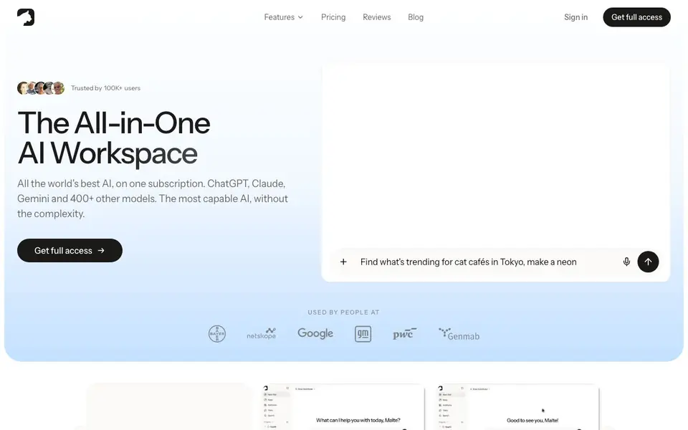This screenshot has height=430, width=688.
Task: Click the Bayer logo
Action: point(217,334)
